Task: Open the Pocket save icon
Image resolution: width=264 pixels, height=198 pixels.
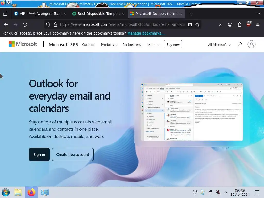Action: [x=221, y=24]
